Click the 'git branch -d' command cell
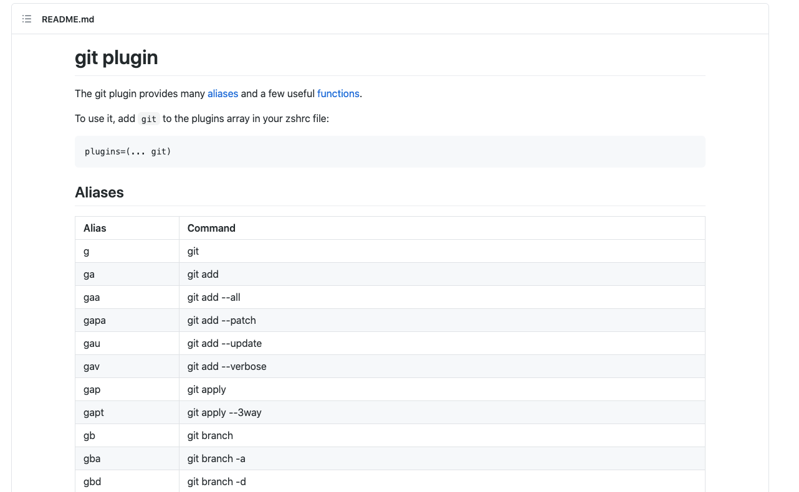Screen dimensions: 799x492 click(442, 481)
